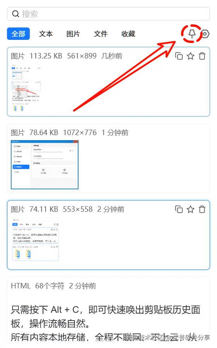
Task: Pin the clipboard window on top
Action: pos(192,34)
